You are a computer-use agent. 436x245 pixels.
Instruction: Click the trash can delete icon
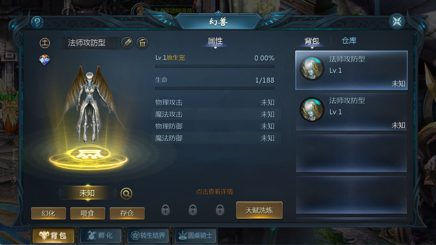coord(142,43)
